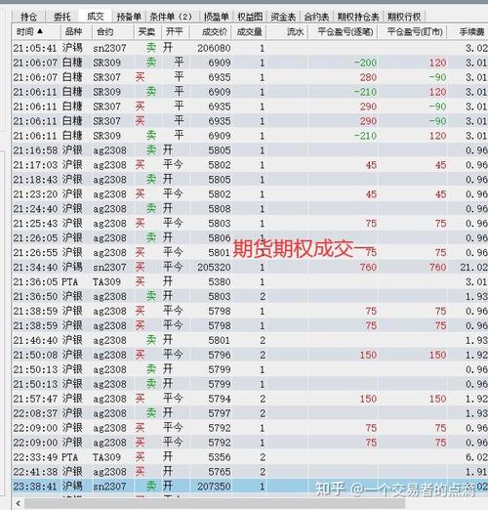Open the 期权行权 tab
The height and width of the screenshot is (510, 488).
(404, 17)
